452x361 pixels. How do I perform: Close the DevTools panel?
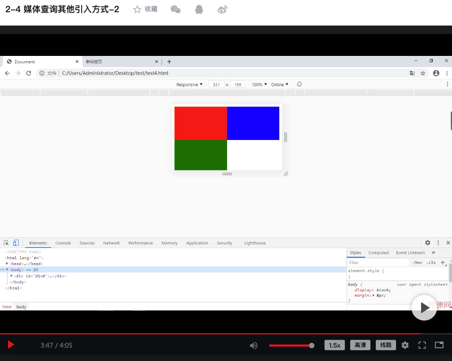point(448,243)
